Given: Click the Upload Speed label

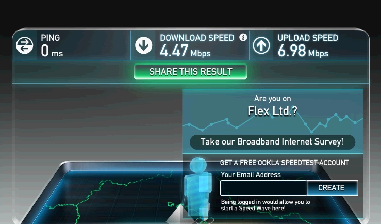Looking at the screenshot, I should [308, 38].
